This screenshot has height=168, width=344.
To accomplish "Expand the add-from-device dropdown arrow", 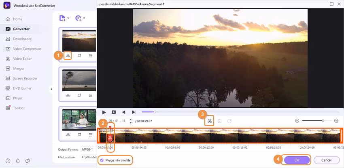I will 84,18.
